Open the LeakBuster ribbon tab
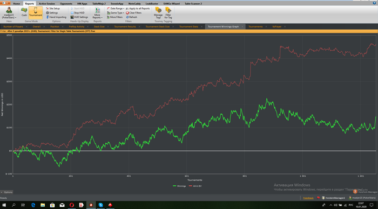378x209 pixels. (x=152, y=4)
